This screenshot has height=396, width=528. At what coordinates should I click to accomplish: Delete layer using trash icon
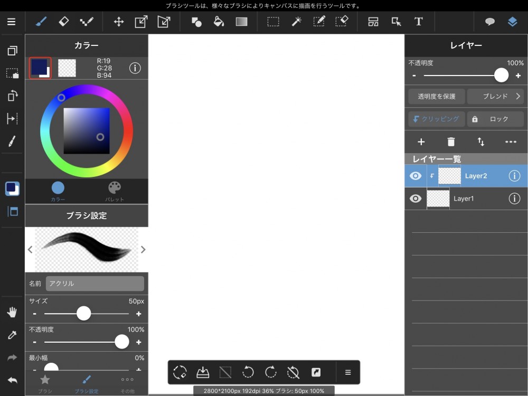point(451,142)
